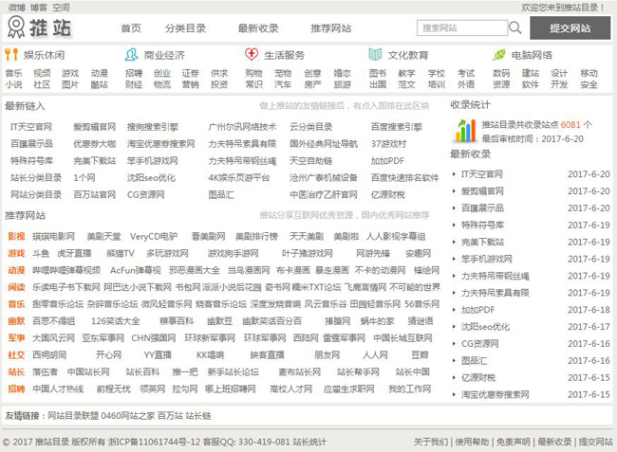The image size is (617, 452).
Task: Click the 推站 site logo
Action: click(45, 27)
